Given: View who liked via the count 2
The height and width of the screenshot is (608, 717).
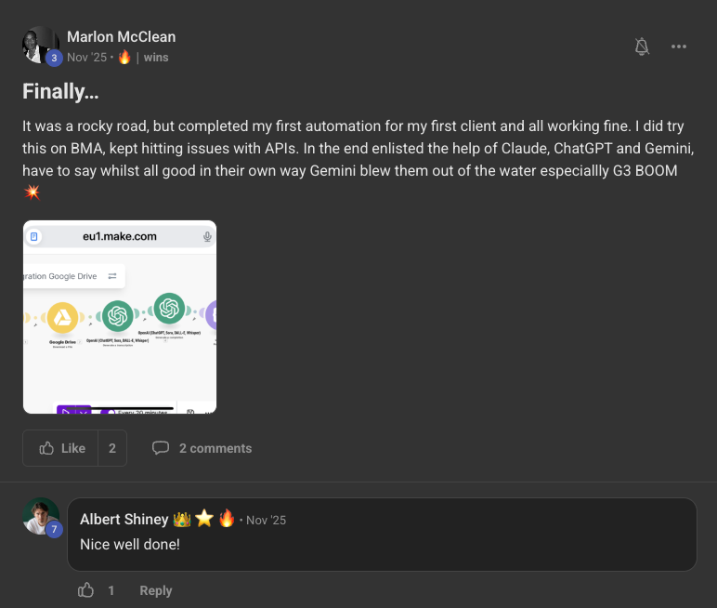Looking at the screenshot, I should (x=112, y=448).
